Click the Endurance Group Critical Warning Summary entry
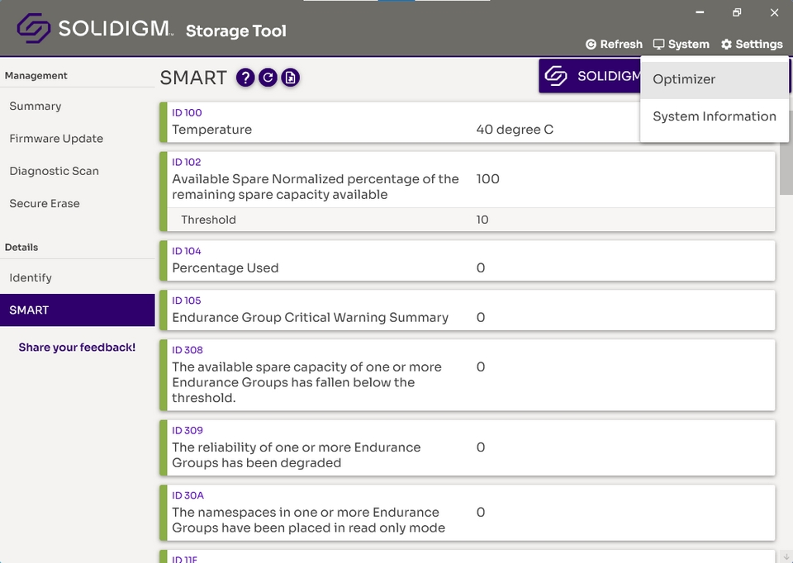Image resolution: width=793 pixels, height=563 pixels. [x=468, y=310]
